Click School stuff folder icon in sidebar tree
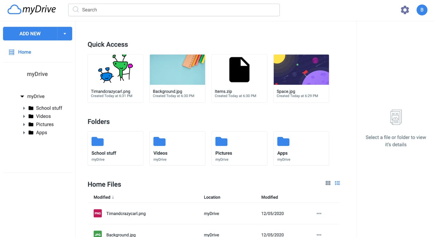435x237 pixels. click(x=31, y=108)
